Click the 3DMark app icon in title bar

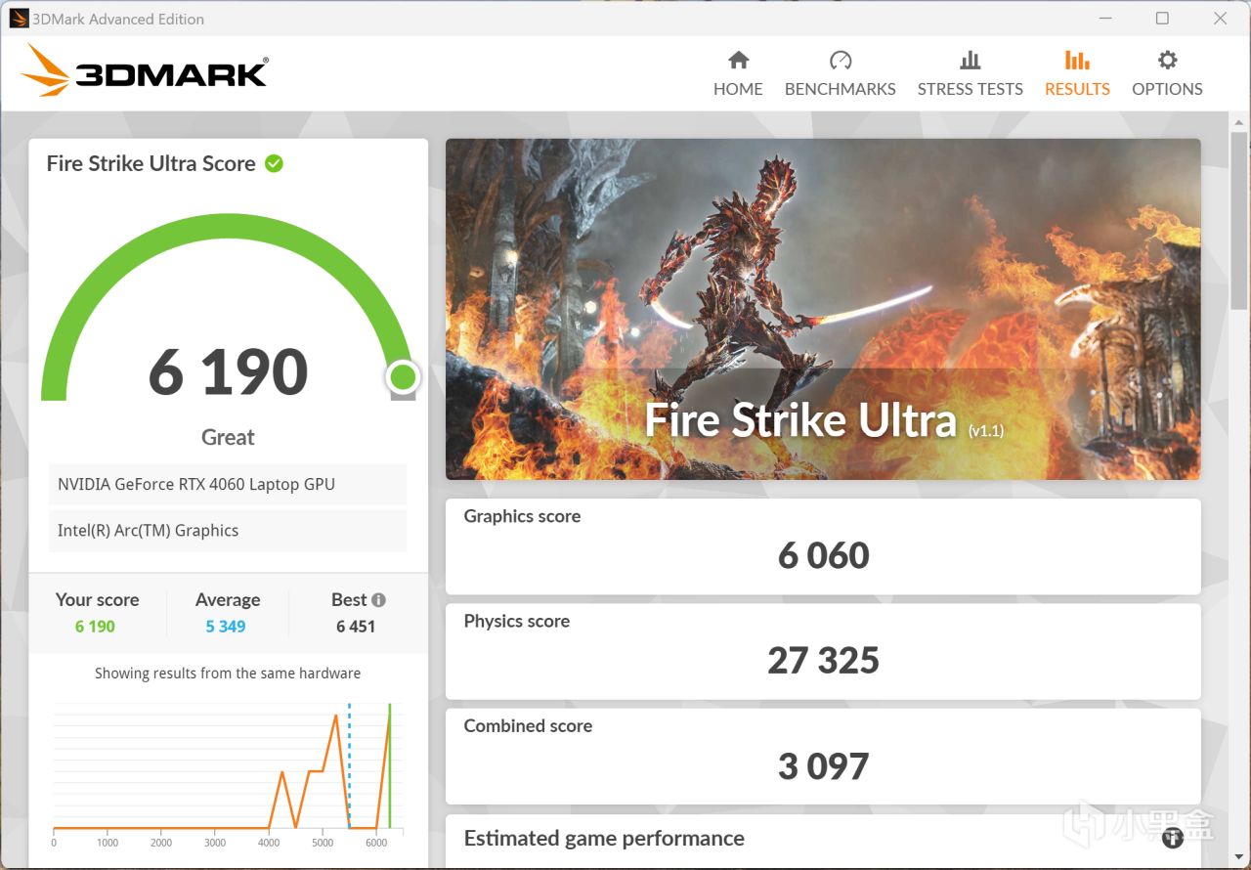click(19, 19)
